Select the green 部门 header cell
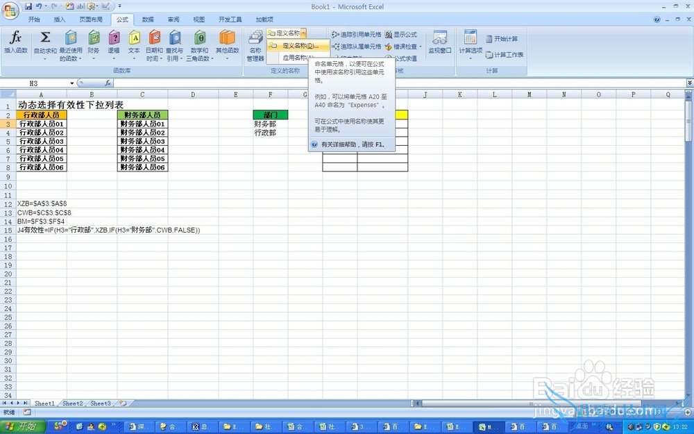 (271, 115)
